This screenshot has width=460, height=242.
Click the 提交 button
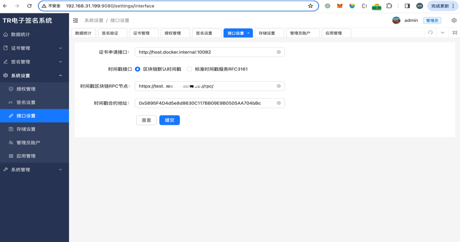169,120
